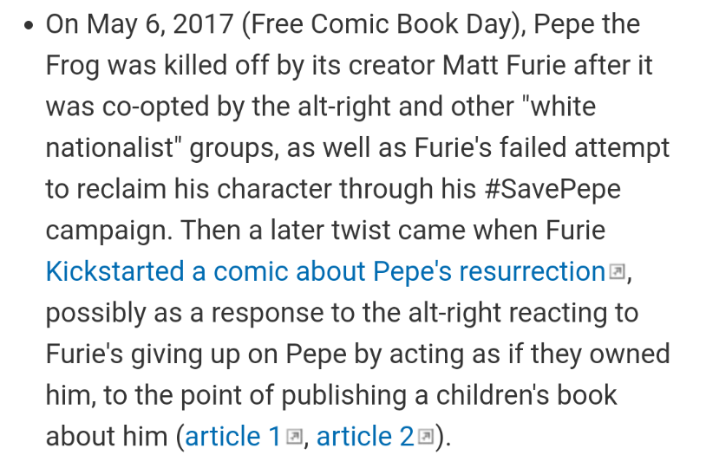
Task: Click the #SavePepe hashtag text
Action: (x=552, y=189)
